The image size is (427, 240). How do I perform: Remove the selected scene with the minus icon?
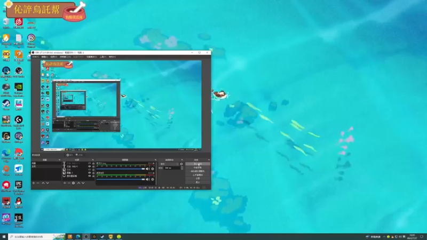[38, 183]
